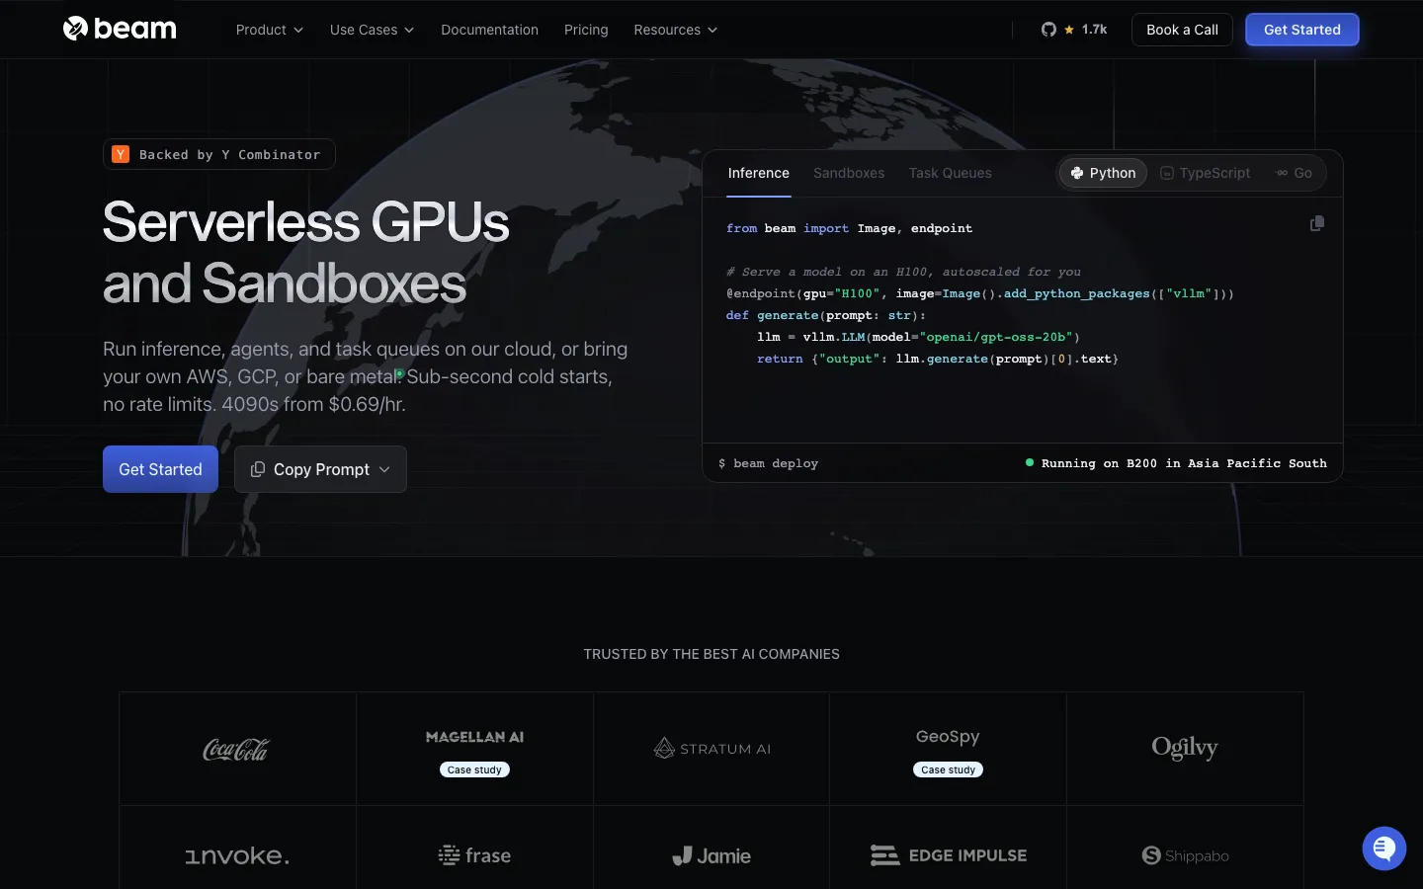Click the Edge Impulse logo
The width and height of the screenshot is (1423, 889).
[949, 855]
